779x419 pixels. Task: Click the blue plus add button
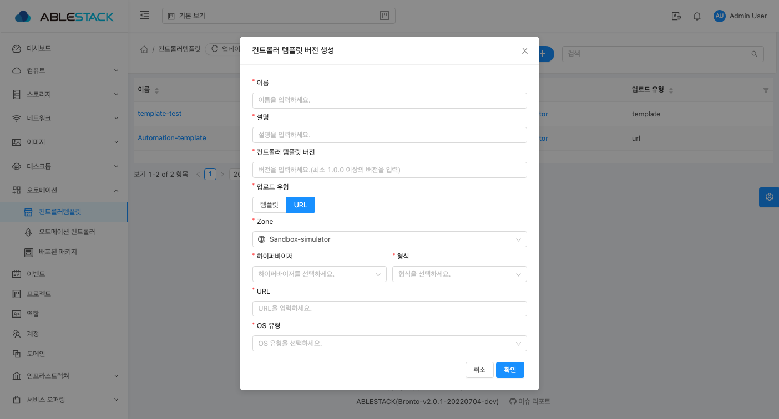click(x=543, y=54)
